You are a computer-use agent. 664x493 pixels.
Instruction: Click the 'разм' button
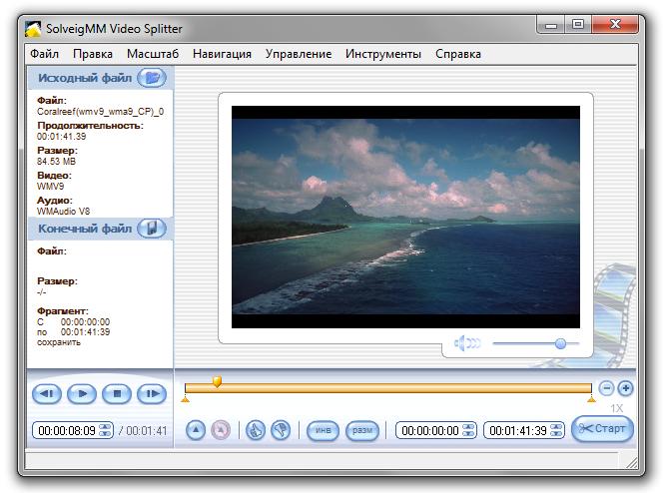(x=362, y=430)
